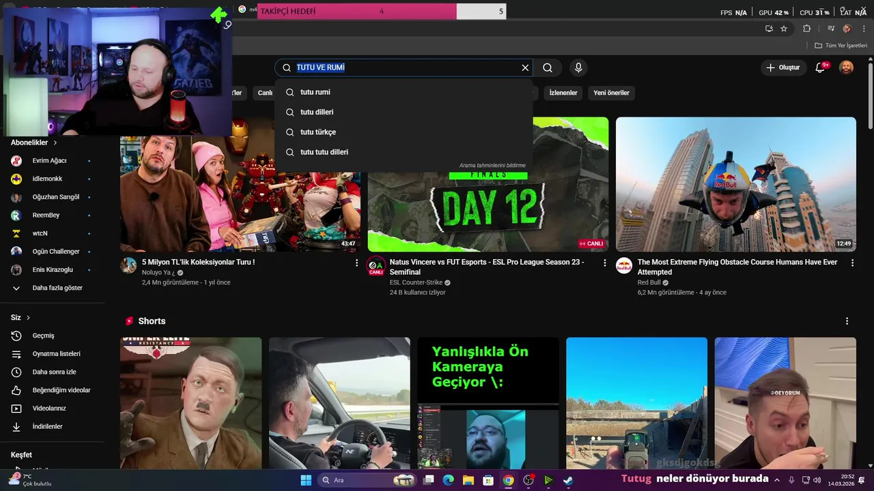Click 'Arama tahminlerini bildirme' link

[x=492, y=165]
